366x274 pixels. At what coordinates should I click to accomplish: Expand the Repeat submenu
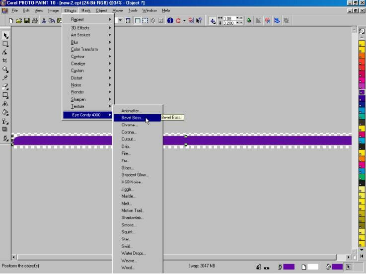[x=88, y=19]
